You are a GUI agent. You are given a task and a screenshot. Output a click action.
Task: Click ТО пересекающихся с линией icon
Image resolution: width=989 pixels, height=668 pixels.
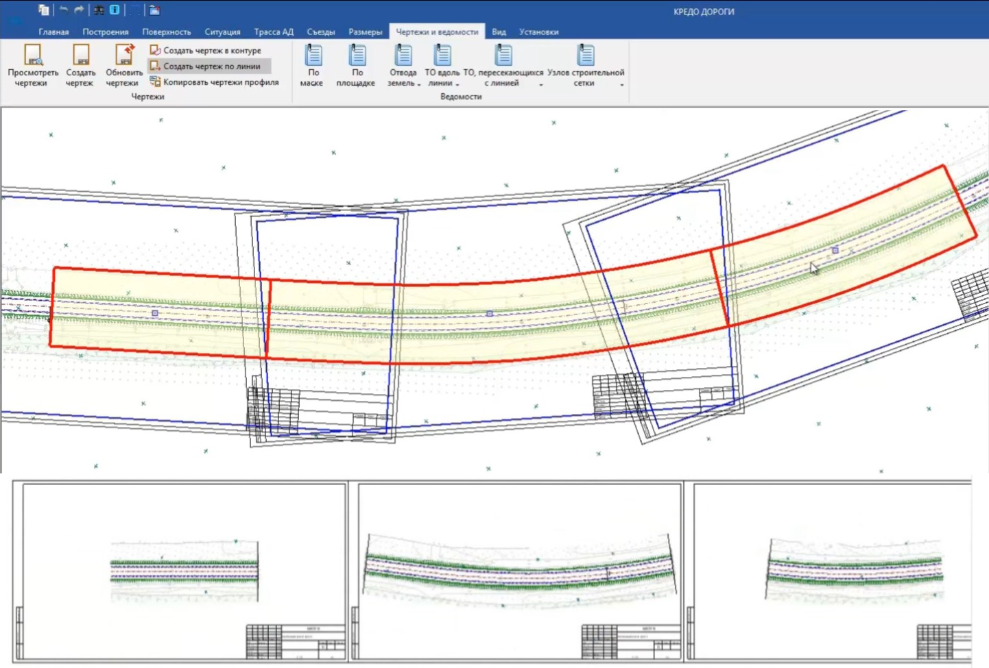(503, 55)
